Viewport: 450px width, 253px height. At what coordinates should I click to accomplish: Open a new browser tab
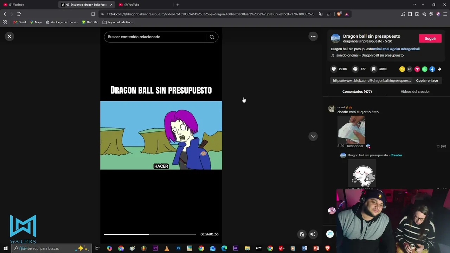coord(178,5)
